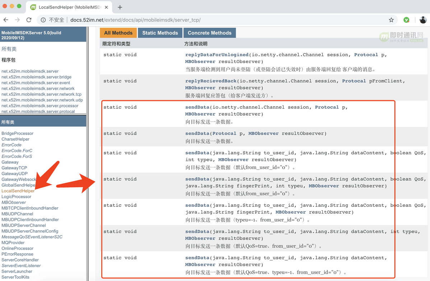Click the green extension icon

coord(406,20)
